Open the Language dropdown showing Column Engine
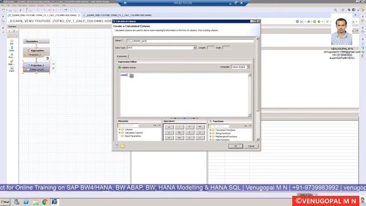Image resolution: width=366 pixels, height=206 pixels. [x=248, y=67]
